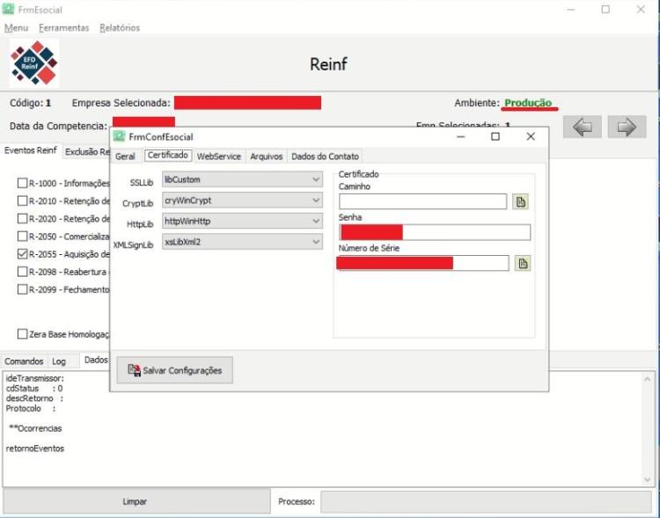Enable Zera Base Homologação checkbox
This screenshot has height=518, width=660.
[x=22, y=334]
